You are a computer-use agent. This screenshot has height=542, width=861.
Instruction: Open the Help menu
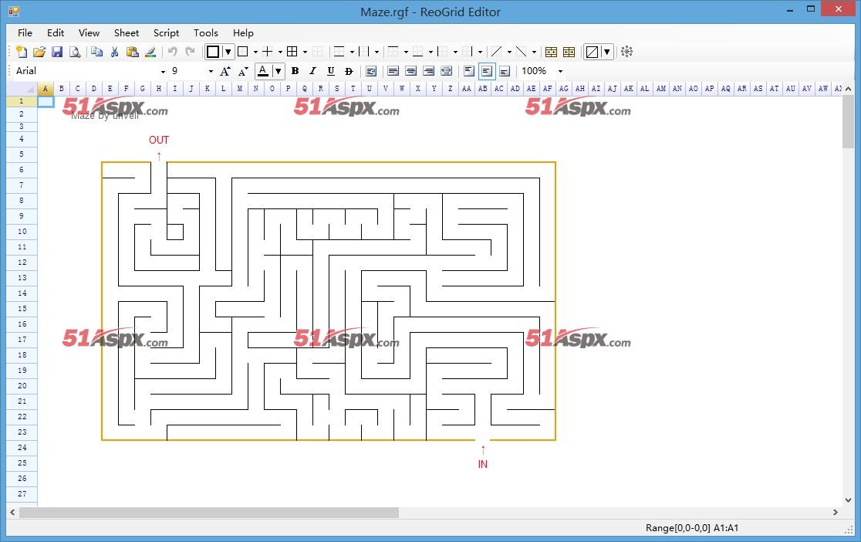243,33
